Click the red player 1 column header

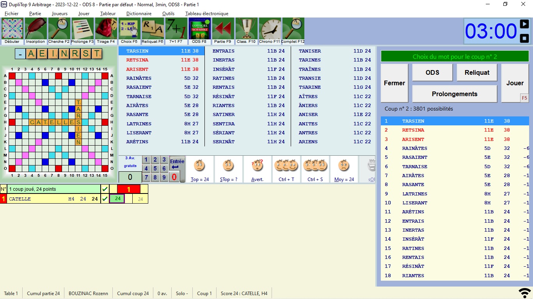tap(129, 189)
